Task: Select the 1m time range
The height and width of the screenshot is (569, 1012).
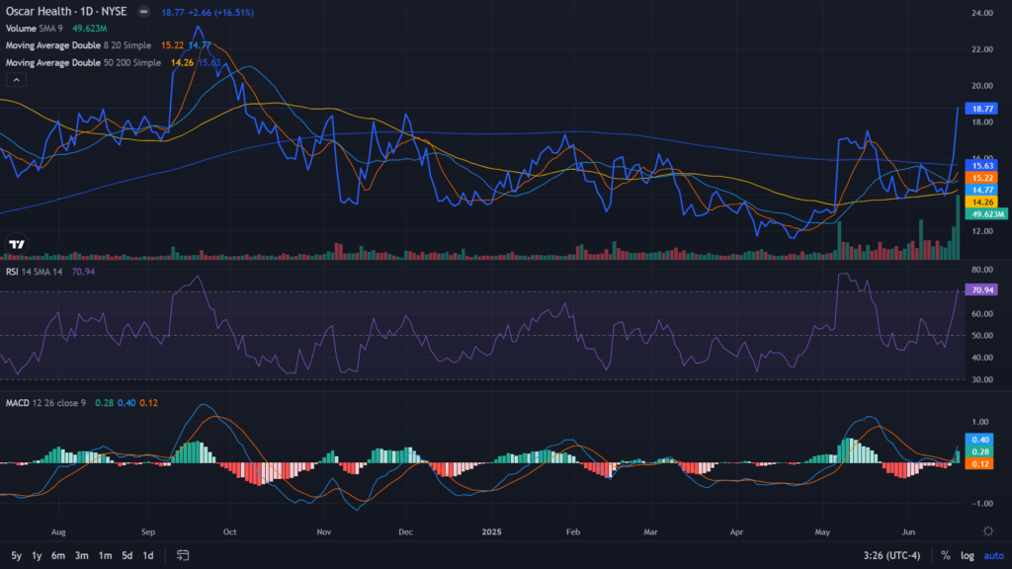Action: (105, 555)
